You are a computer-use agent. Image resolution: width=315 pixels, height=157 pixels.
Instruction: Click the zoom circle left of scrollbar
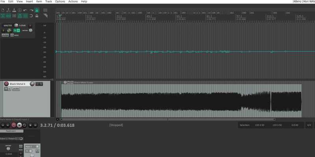(57, 119)
